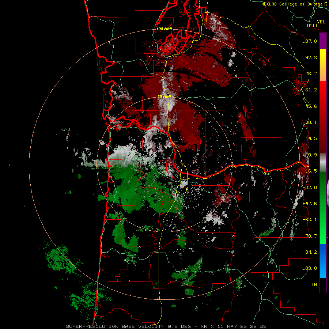Click the 100 NMI range ring label
Image resolution: width=329 pixels, height=329 pixels.
coord(164,29)
